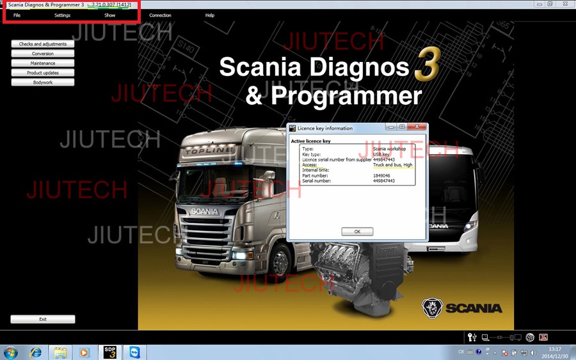Open the Windows Start menu
This screenshot has height=360, width=576.
click(10, 353)
